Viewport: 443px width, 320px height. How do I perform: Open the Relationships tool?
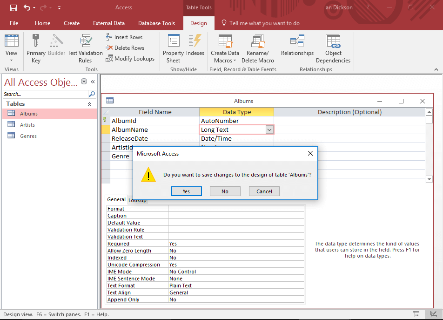click(x=297, y=41)
